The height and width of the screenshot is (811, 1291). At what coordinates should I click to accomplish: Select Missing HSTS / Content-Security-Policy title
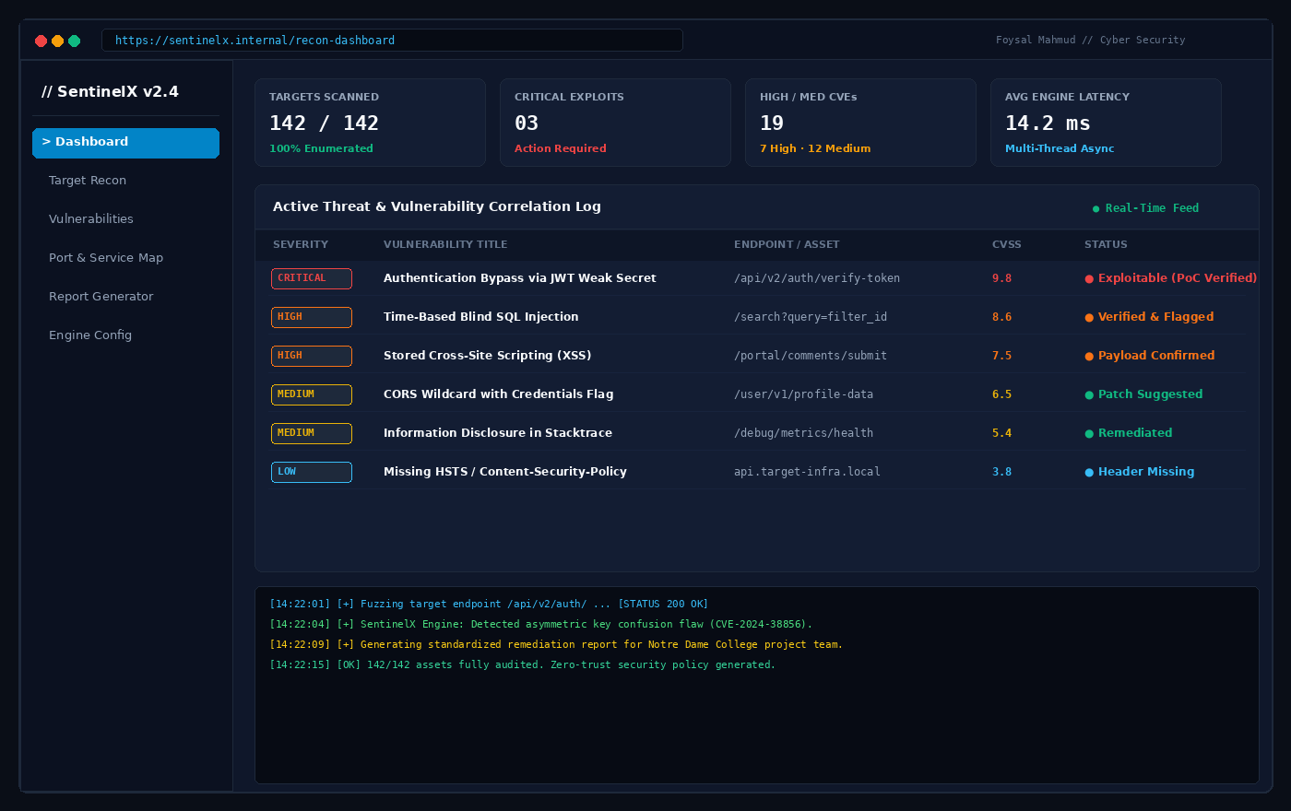[505, 472]
